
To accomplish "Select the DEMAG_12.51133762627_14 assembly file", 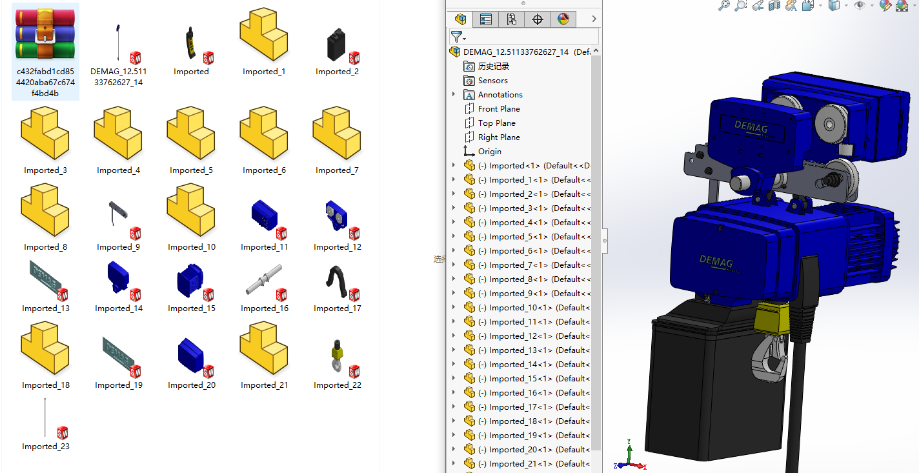I will pos(118,45).
